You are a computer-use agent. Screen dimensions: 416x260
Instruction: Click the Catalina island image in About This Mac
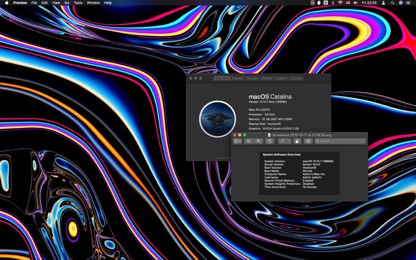coord(218,119)
